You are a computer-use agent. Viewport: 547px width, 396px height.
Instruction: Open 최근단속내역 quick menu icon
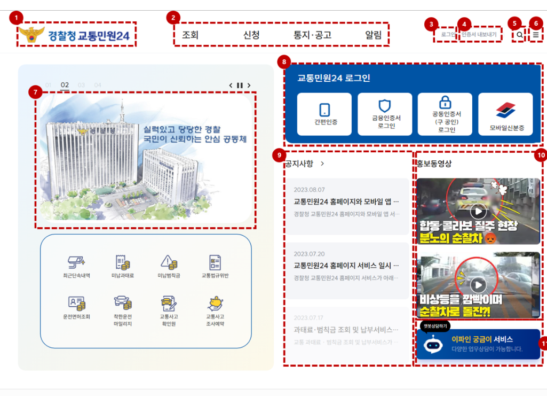pyautogui.click(x=76, y=267)
